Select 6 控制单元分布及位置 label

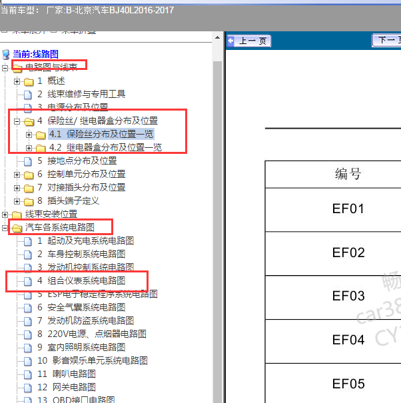(x=81, y=175)
